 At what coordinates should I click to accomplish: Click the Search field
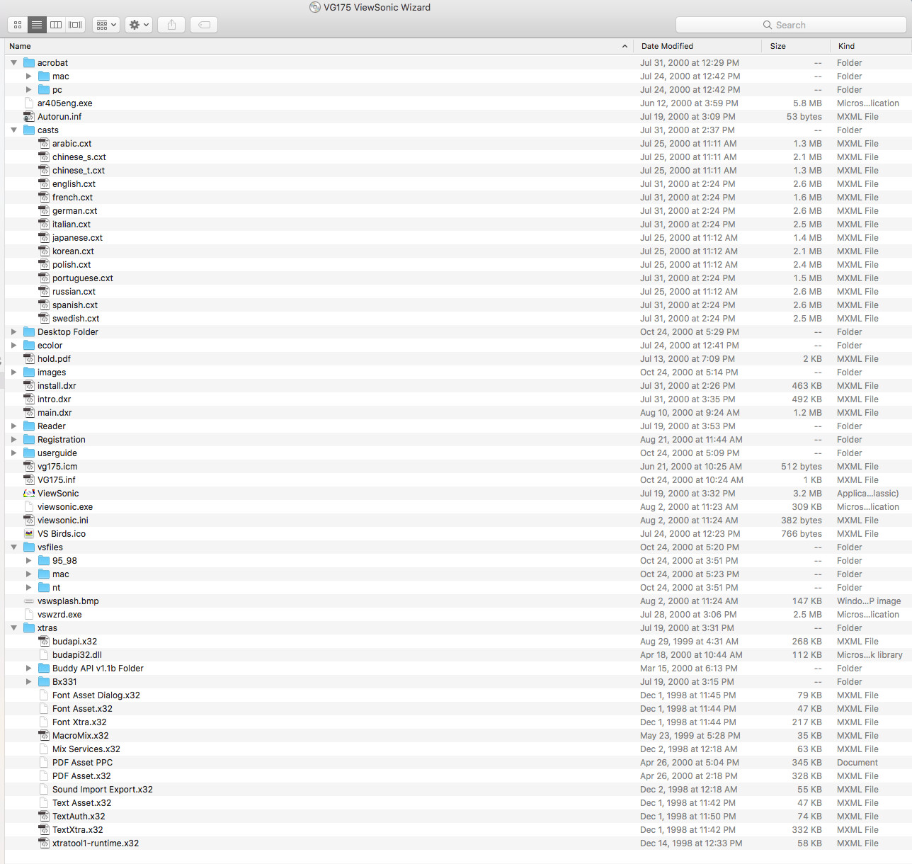[x=791, y=25]
